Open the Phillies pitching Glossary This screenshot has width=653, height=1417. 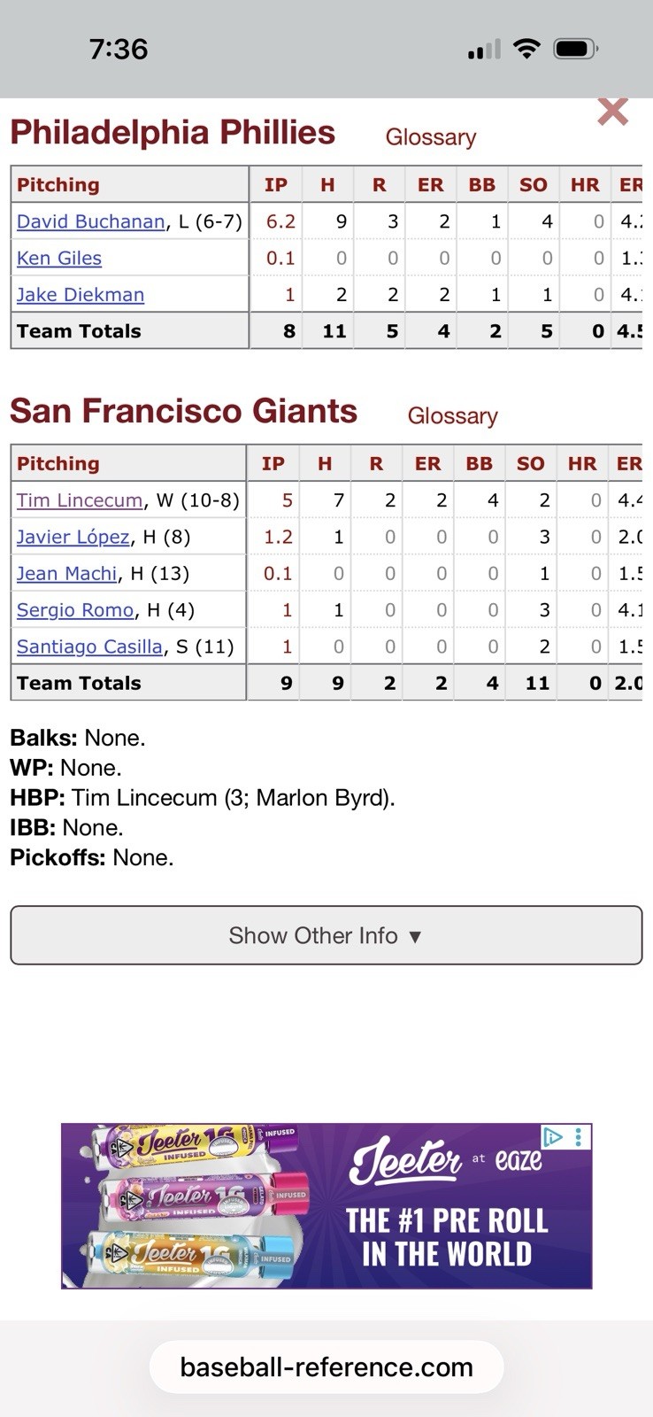(x=430, y=137)
